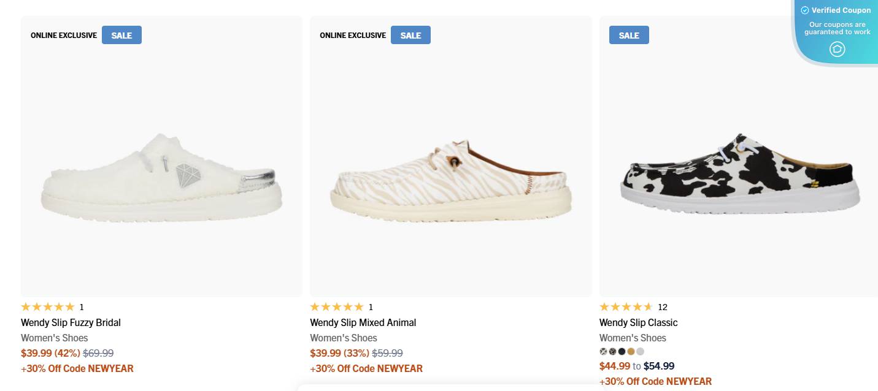Viewport: 878px width, 391px height.
Task: Select the gold color swatch on Wendy Slip Classic
Action: (x=631, y=351)
